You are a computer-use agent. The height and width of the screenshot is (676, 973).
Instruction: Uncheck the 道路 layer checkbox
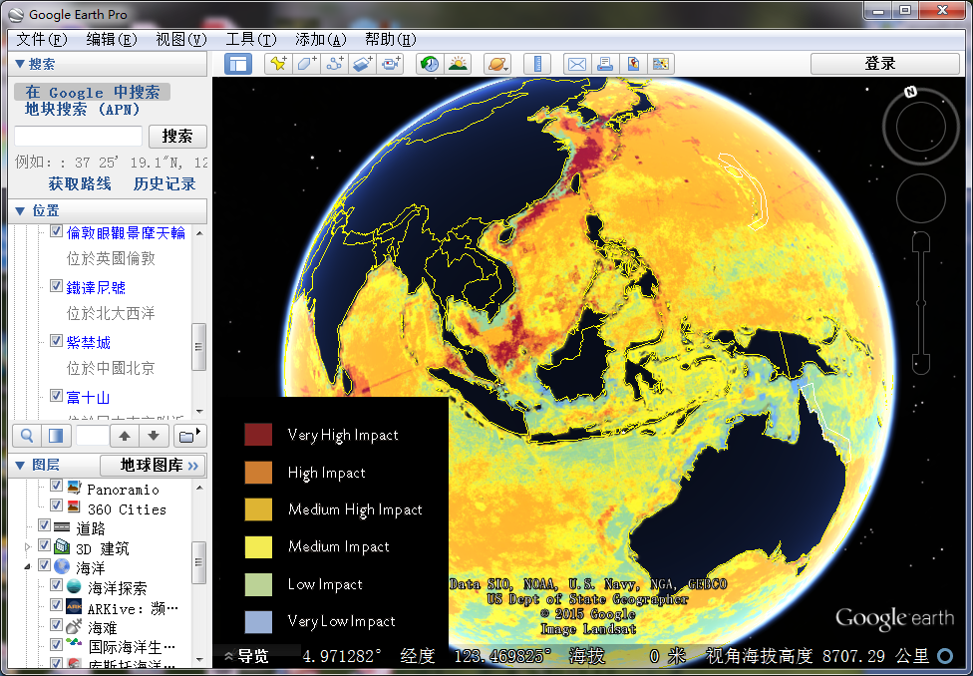point(45,526)
